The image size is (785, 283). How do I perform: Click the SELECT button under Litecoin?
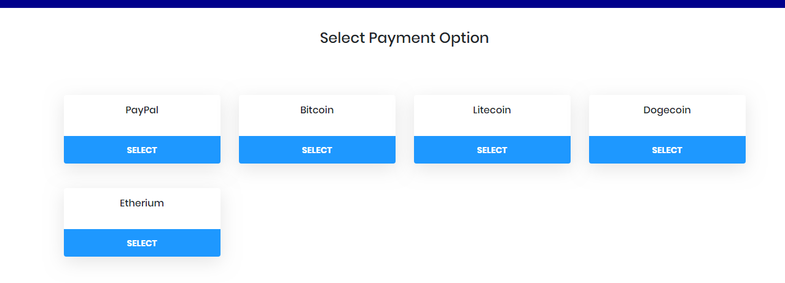coord(492,150)
